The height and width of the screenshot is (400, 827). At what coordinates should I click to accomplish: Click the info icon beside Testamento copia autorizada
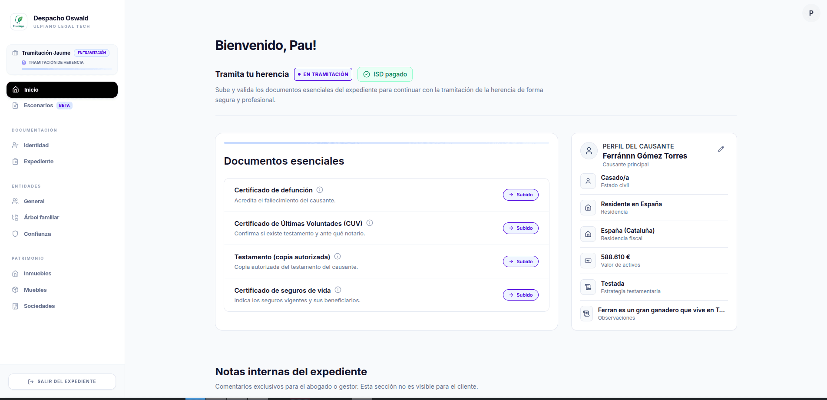338,256
